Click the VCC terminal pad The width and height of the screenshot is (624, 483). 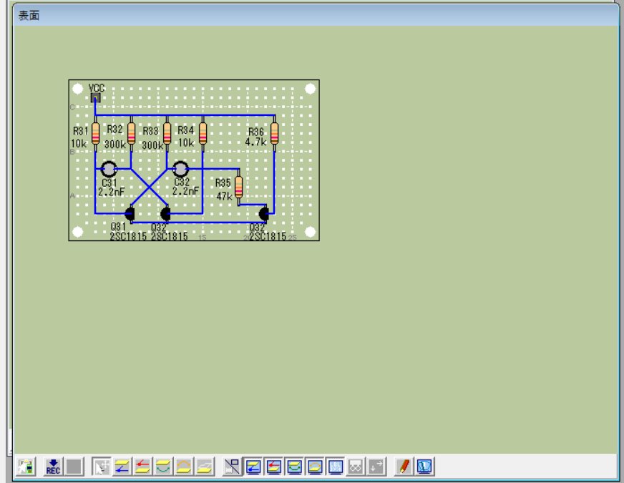[x=95, y=98]
